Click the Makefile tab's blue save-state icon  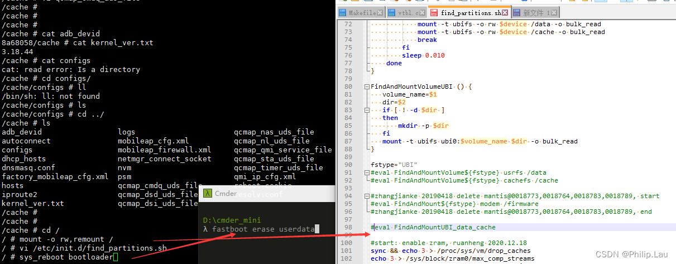pyautogui.click(x=343, y=12)
